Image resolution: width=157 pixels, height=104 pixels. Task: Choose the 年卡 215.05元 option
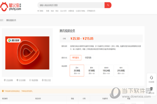(x=121, y=70)
